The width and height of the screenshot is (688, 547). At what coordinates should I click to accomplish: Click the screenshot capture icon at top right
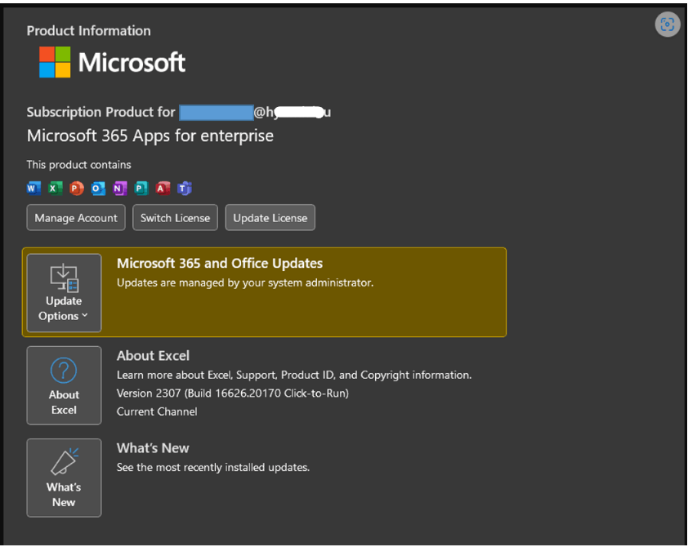668,24
